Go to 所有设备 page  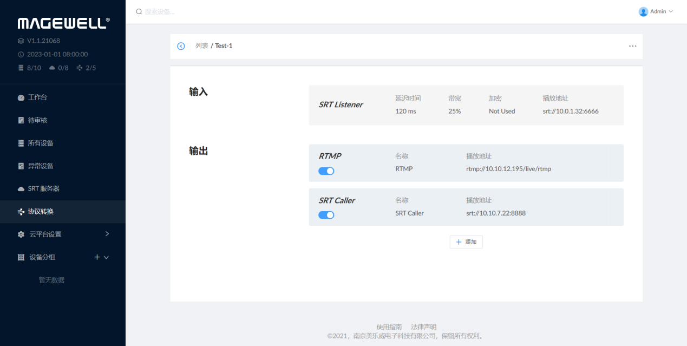[x=41, y=143]
